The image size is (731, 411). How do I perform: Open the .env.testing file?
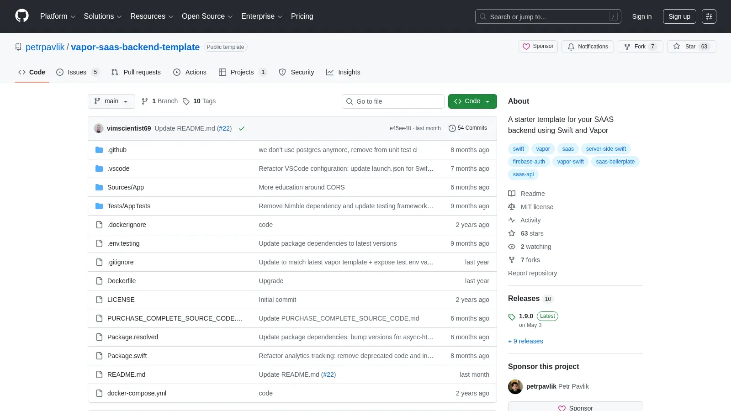click(x=123, y=243)
